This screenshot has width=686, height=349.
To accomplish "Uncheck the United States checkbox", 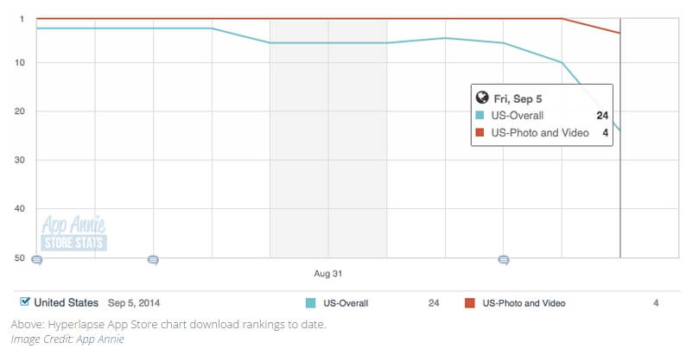I will coord(25,302).
